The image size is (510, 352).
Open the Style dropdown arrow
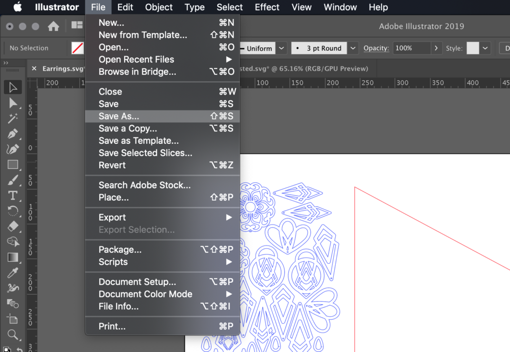click(485, 48)
